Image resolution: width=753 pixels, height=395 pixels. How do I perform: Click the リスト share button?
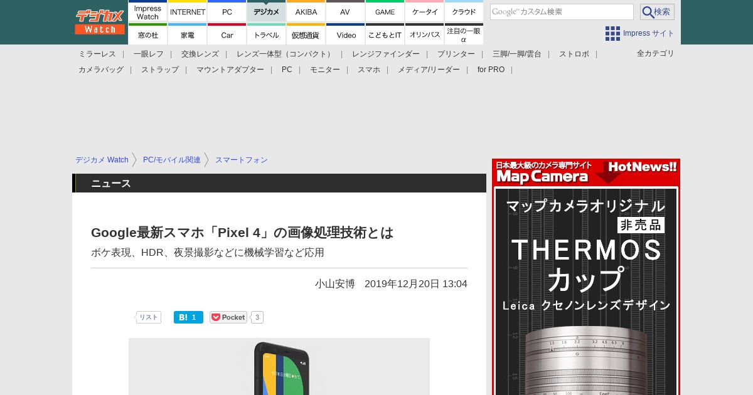pos(148,317)
